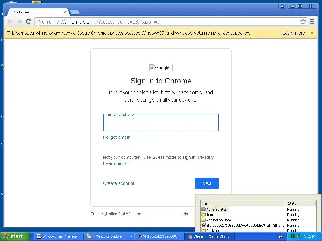
Task: Dismiss the Windows XP support warning bar
Action: [312, 33]
